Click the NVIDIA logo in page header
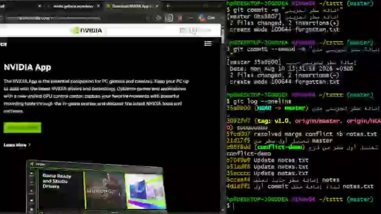The height and width of the screenshot is (214, 381). pos(87,30)
